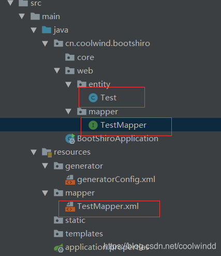
Task: Click the generator folder icon
Action: pyautogui.click(x=58, y=166)
